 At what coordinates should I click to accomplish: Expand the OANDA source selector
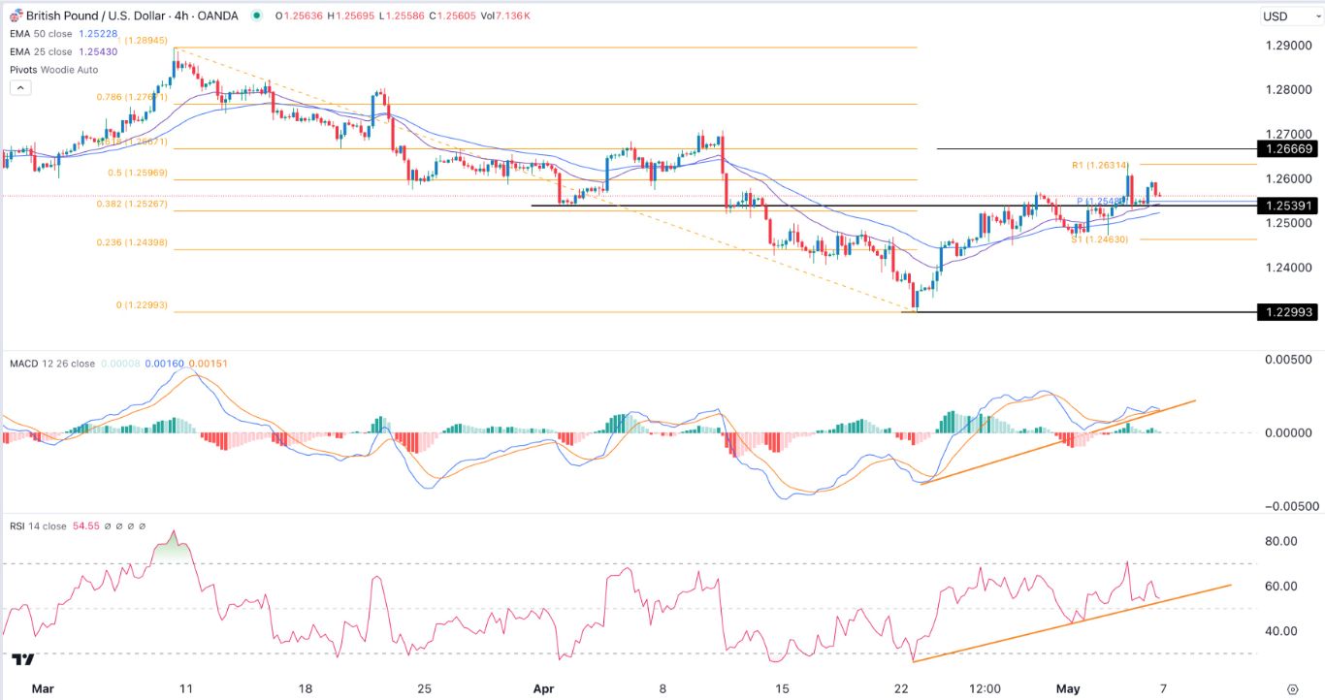coord(217,16)
